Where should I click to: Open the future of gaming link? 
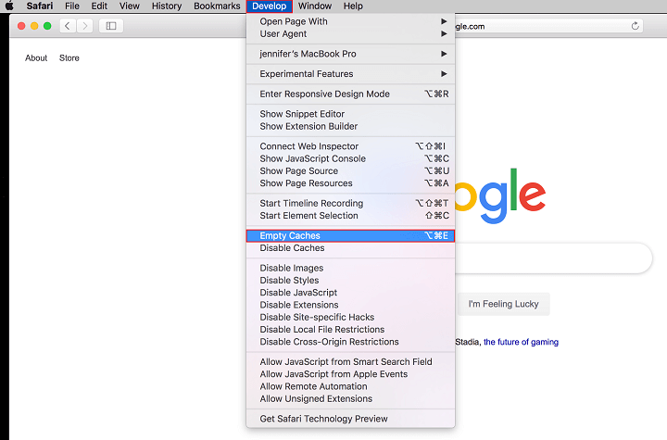pyautogui.click(x=521, y=342)
